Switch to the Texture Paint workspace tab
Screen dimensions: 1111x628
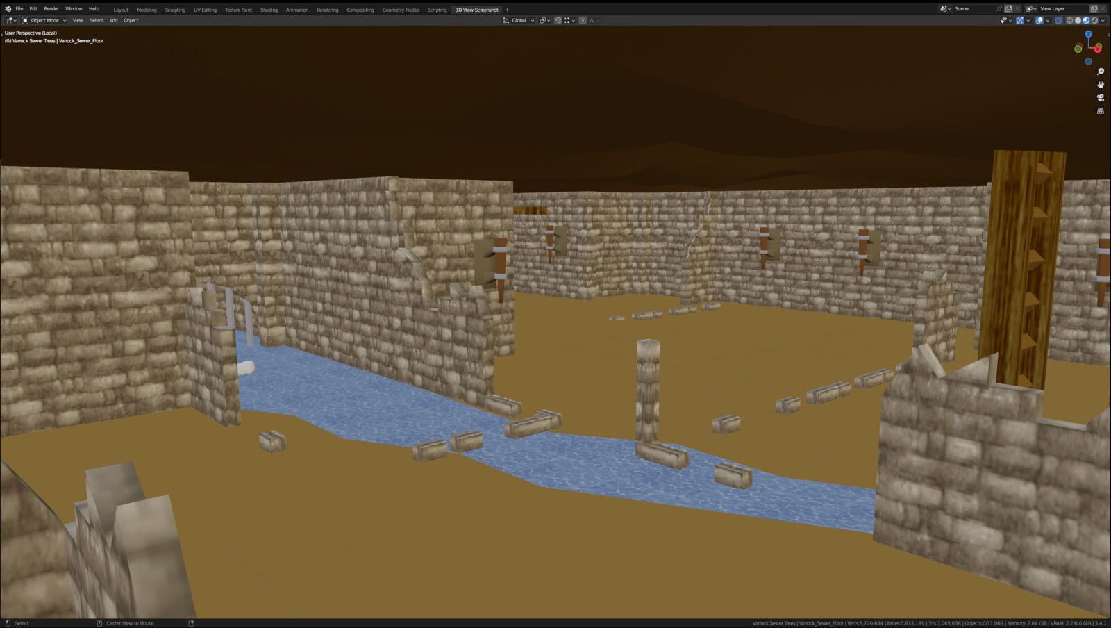238,10
